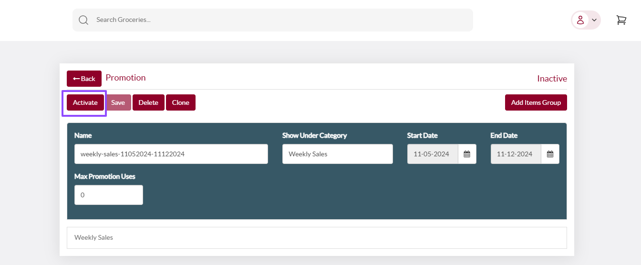Click the Back button
This screenshot has height=265, width=641.
pyautogui.click(x=84, y=79)
